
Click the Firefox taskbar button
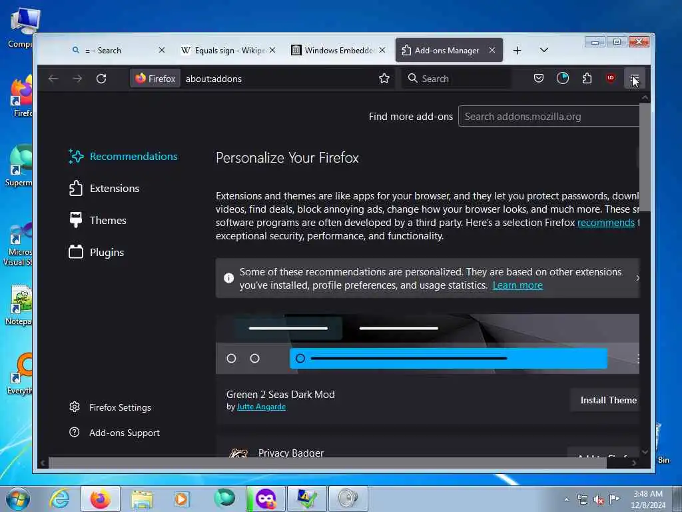100,499
